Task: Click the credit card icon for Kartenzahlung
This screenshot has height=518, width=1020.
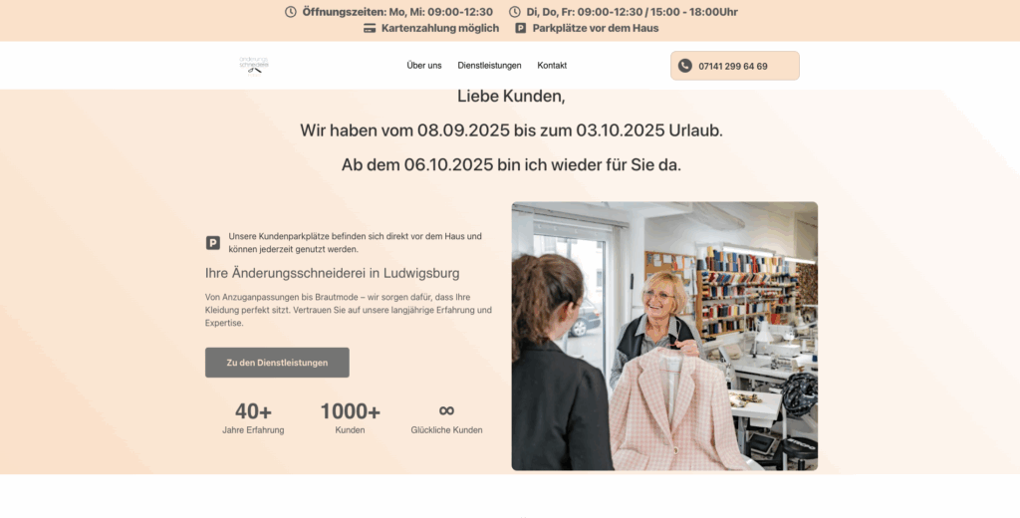Action: click(x=370, y=28)
